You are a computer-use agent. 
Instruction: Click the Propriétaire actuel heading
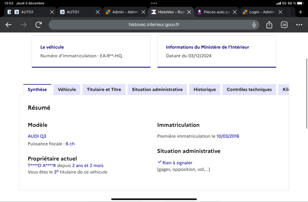52,159
